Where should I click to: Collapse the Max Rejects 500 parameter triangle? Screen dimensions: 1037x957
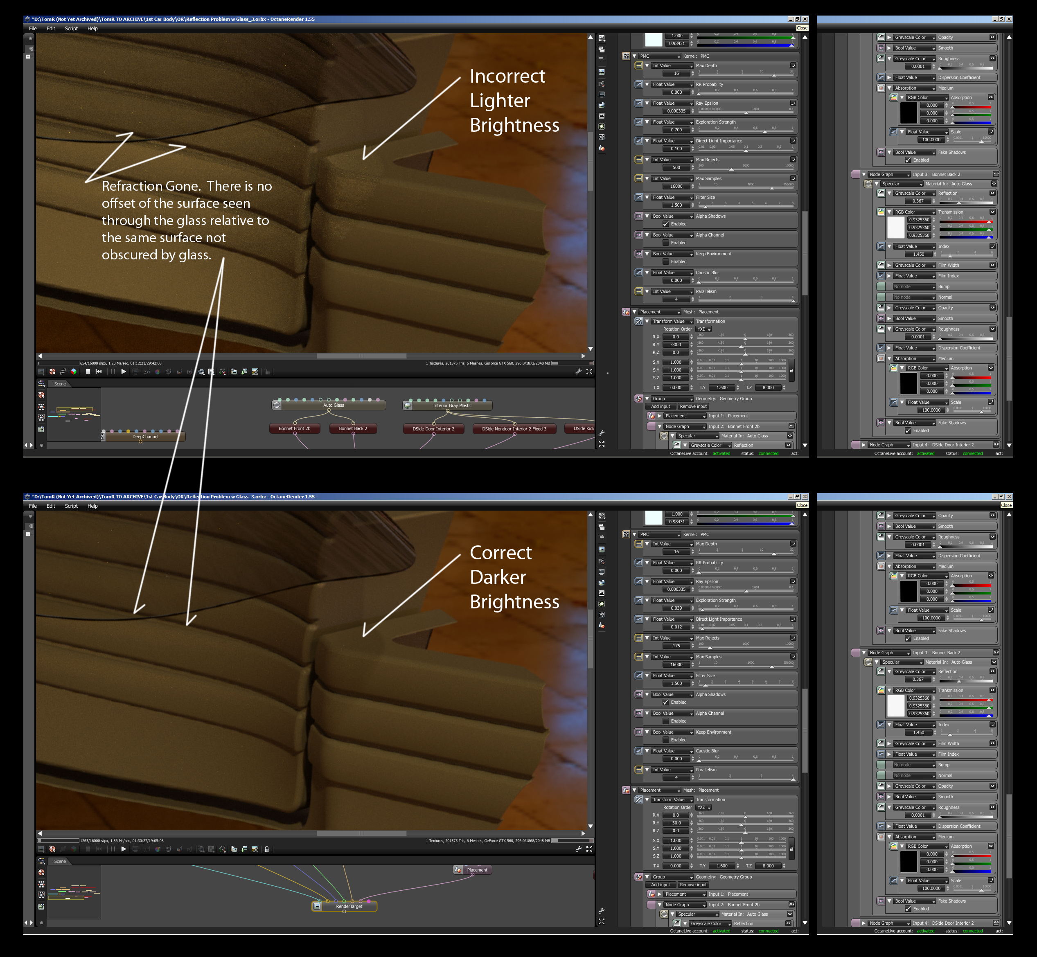[647, 160]
